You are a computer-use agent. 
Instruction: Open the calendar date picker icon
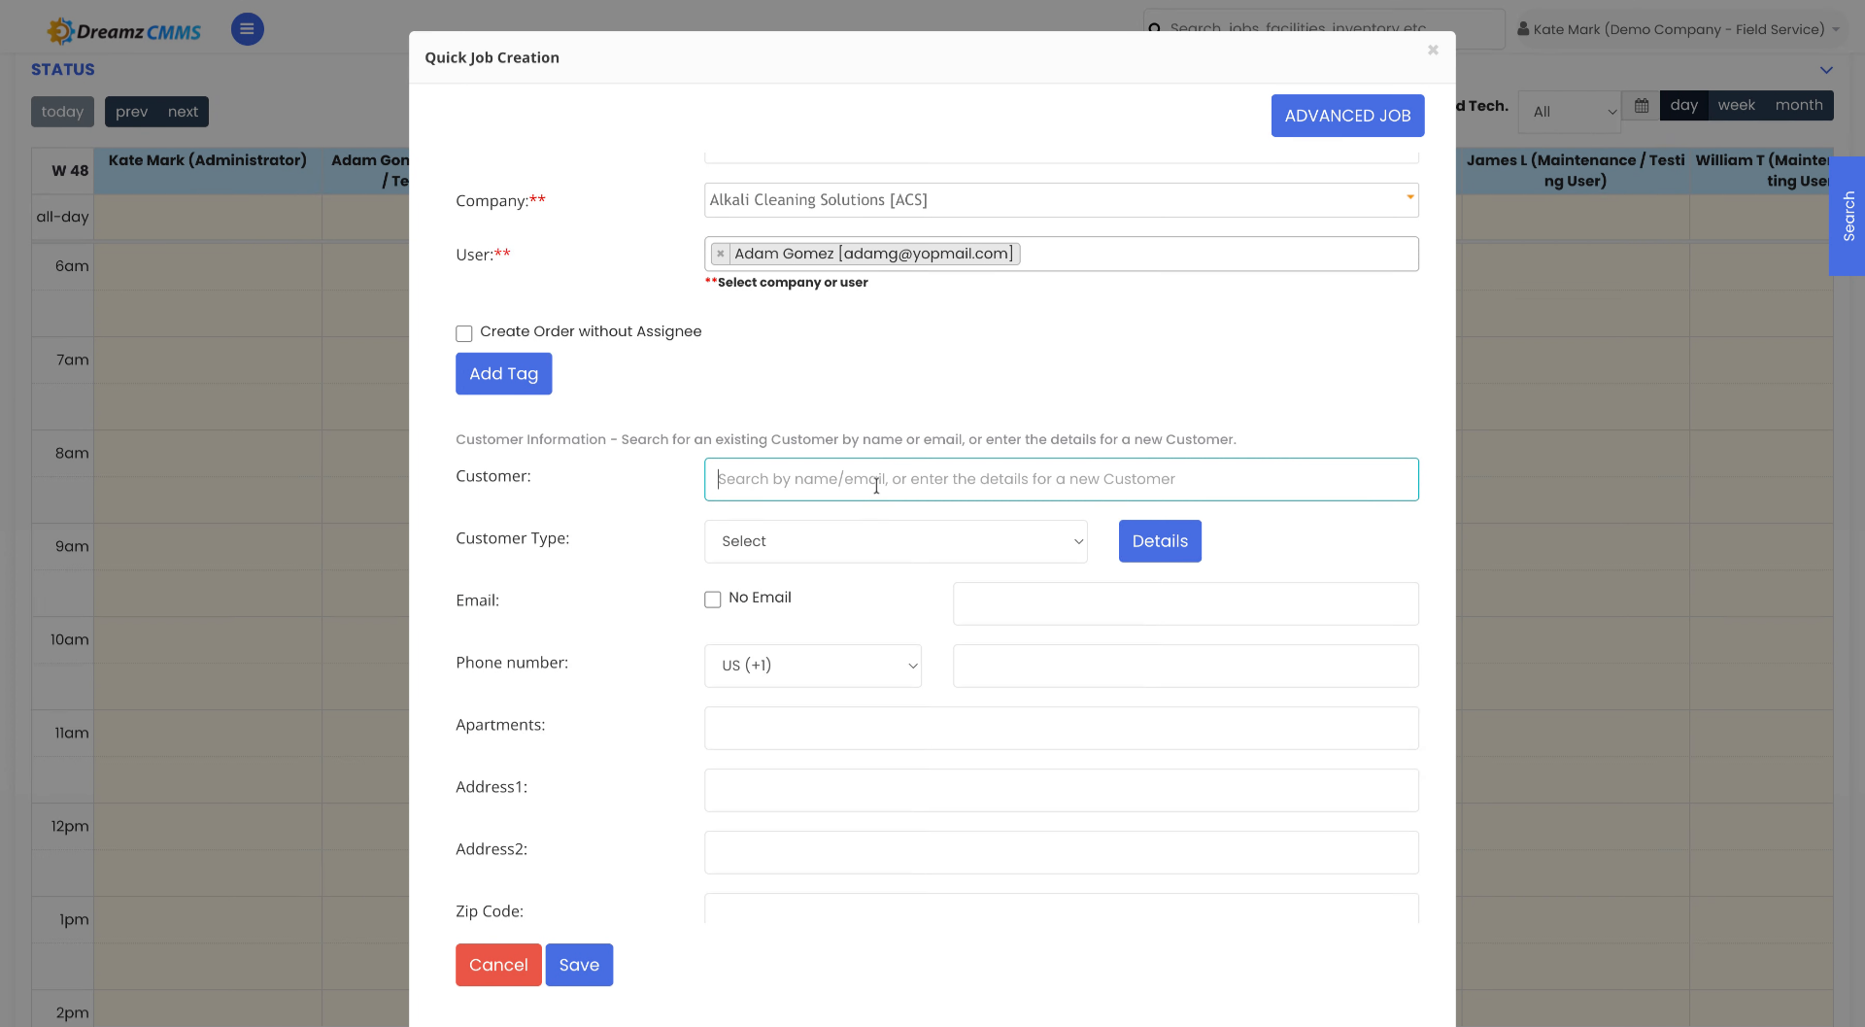pos(1642,105)
